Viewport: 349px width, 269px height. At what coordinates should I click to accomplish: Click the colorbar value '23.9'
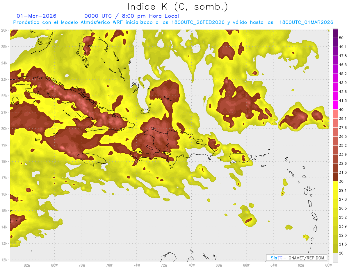coord(343,226)
